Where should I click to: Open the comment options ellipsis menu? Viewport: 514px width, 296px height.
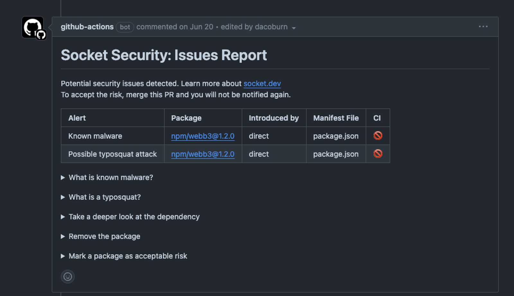point(483,27)
